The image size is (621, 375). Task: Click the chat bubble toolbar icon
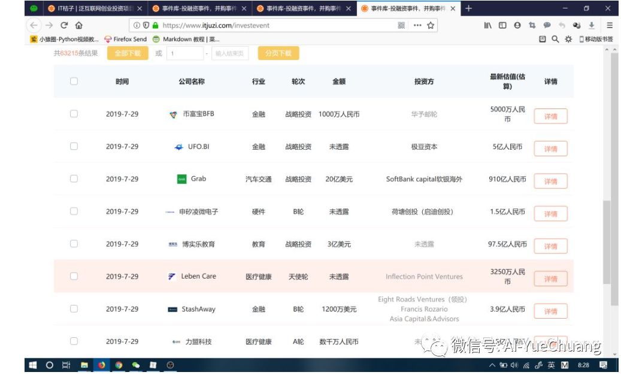pos(547,25)
